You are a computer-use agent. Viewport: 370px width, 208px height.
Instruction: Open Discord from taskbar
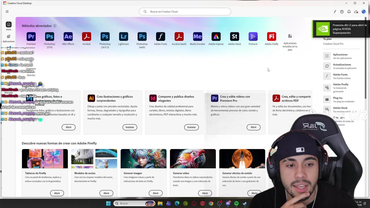228,203
